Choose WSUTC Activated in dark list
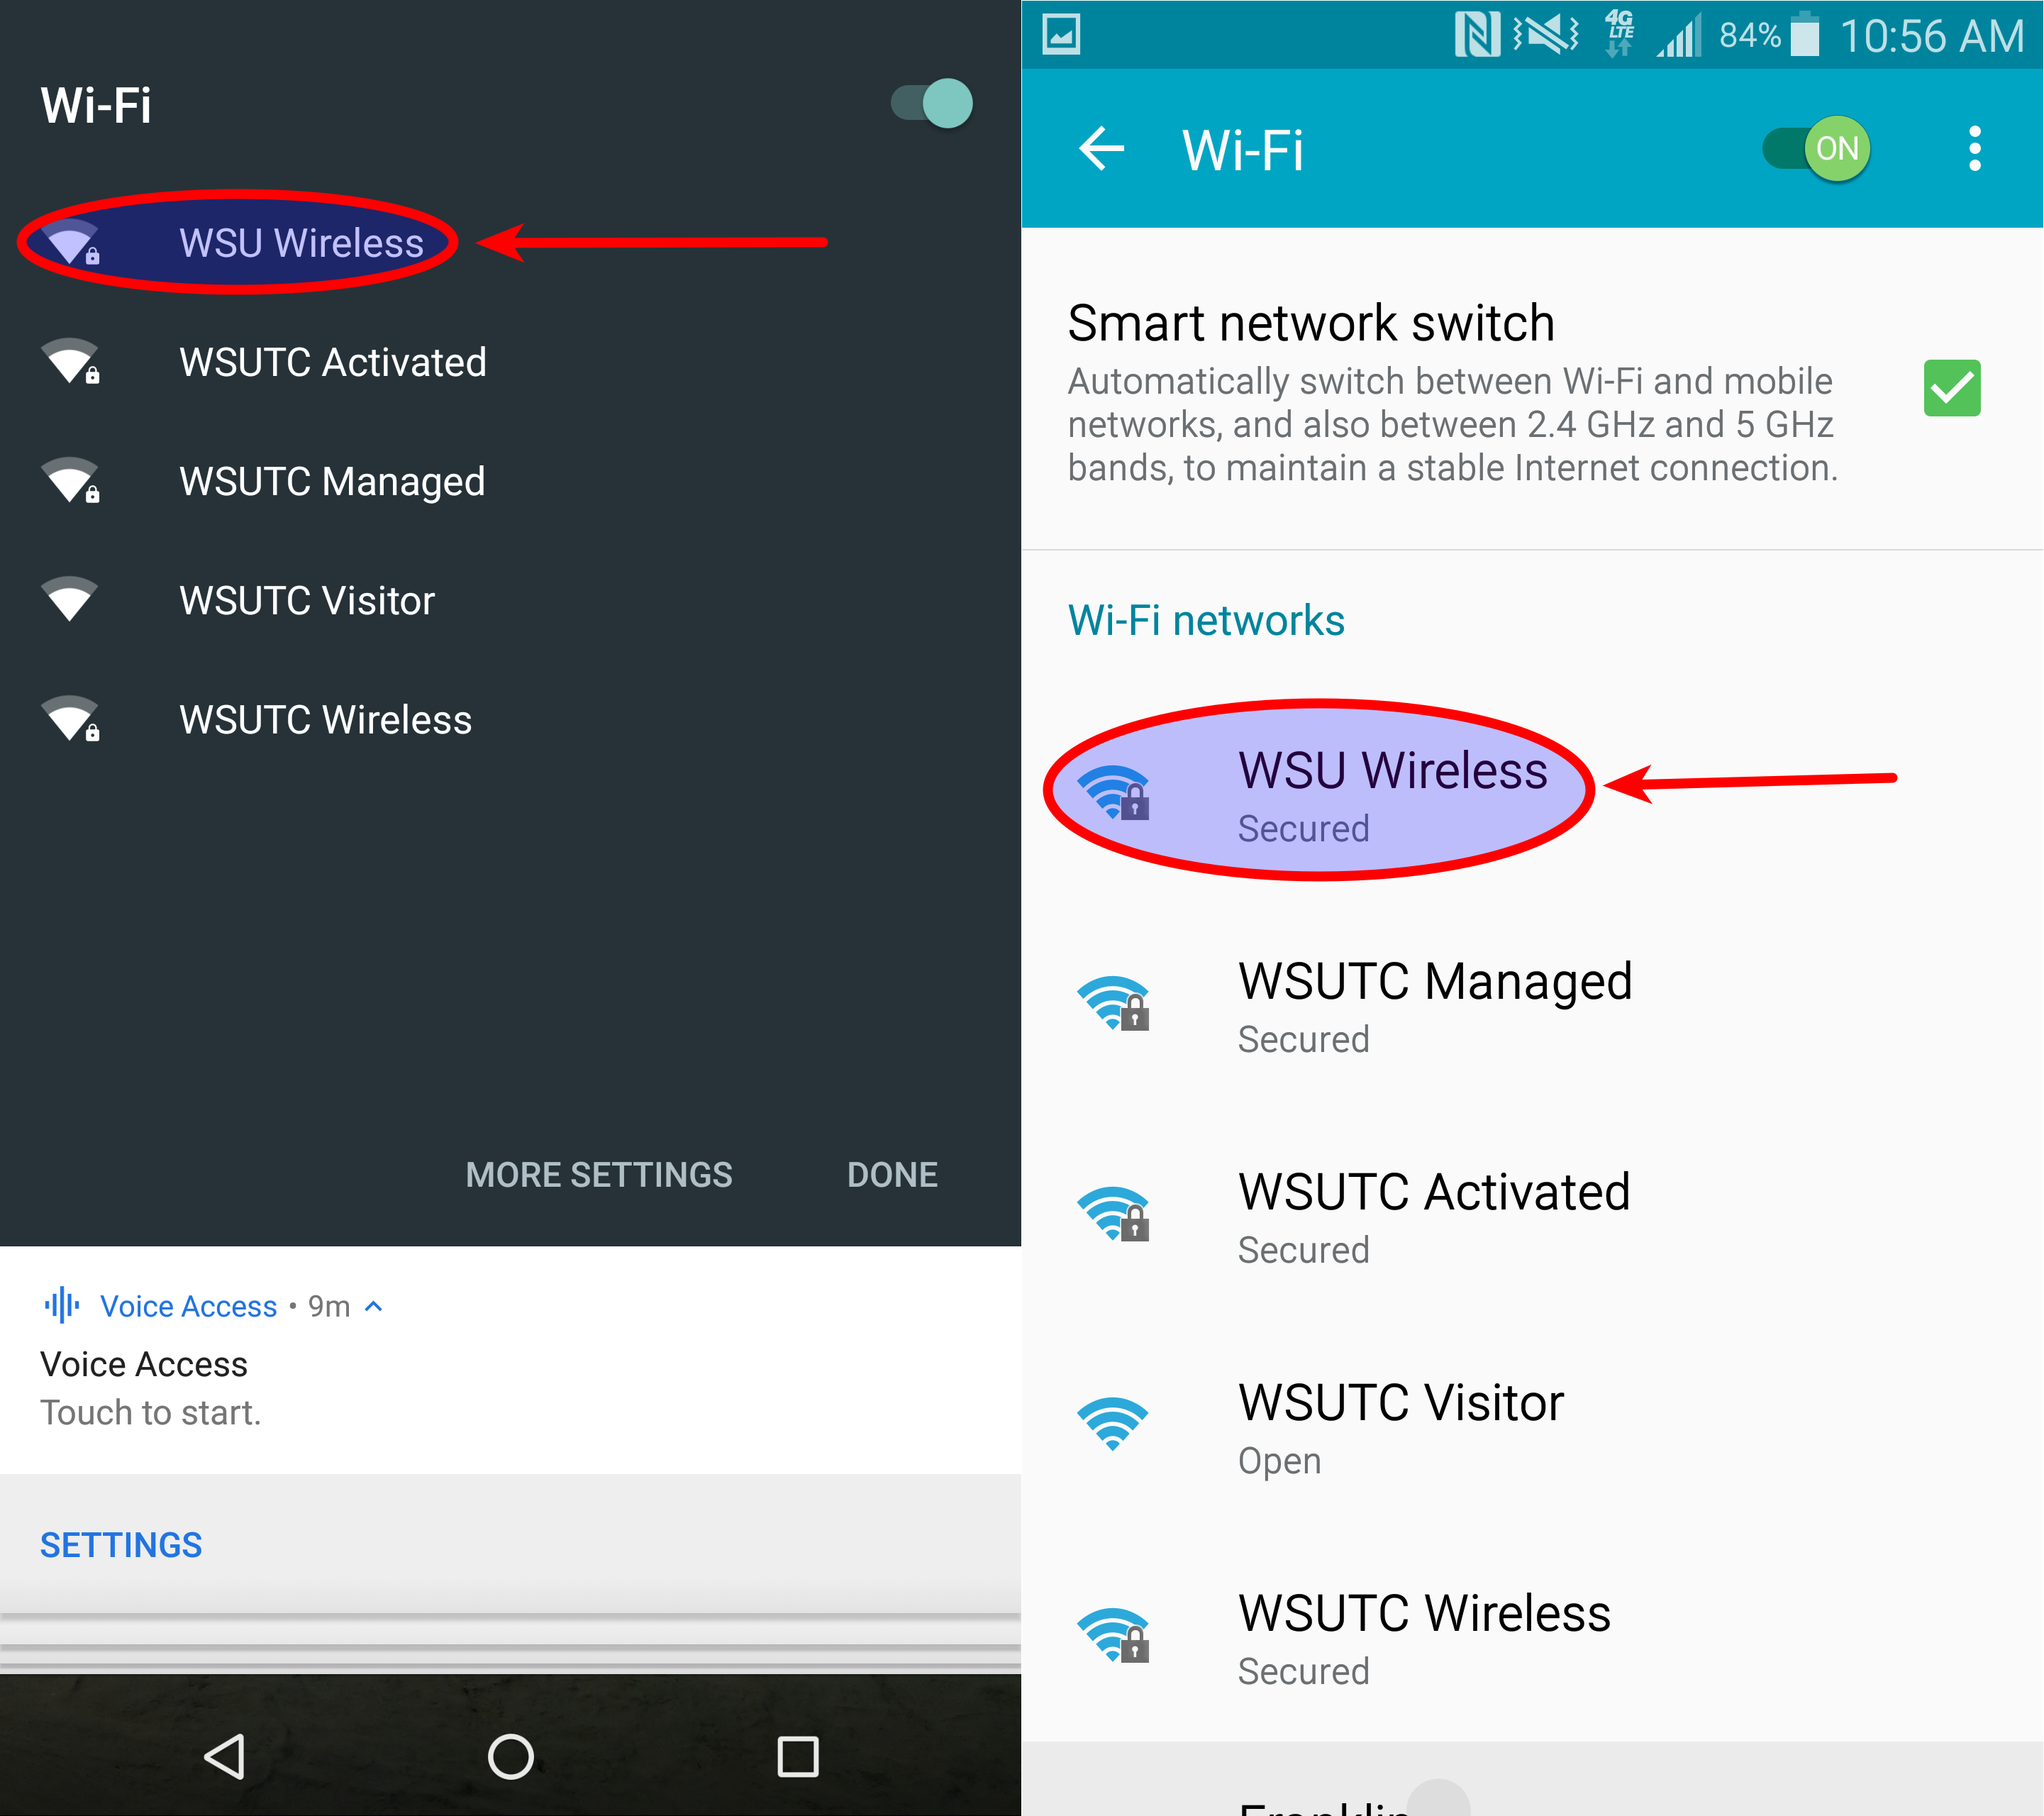The image size is (2044, 1816). coord(510,362)
